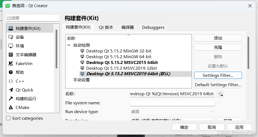Select FakeVim in the category list
This screenshot has width=258, height=137.
(x=30, y=63)
